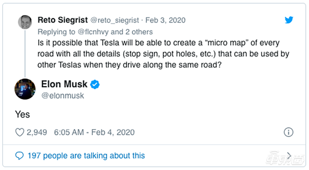Click the 2,949 likes count

pos(37,132)
